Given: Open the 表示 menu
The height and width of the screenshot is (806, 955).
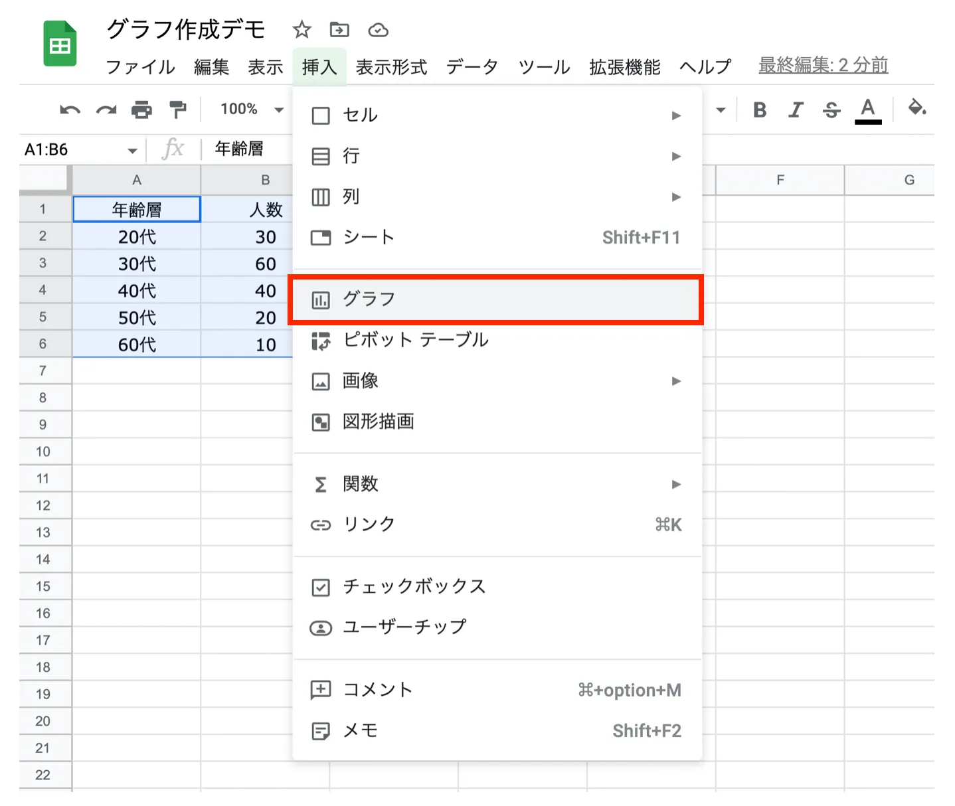Looking at the screenshot, I should 265,66.
